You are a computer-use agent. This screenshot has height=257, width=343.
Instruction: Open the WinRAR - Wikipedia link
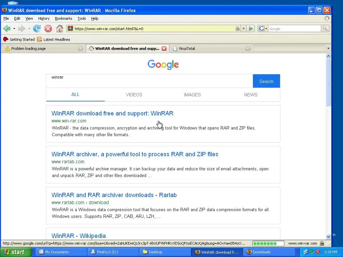click(x=78, y=236)
